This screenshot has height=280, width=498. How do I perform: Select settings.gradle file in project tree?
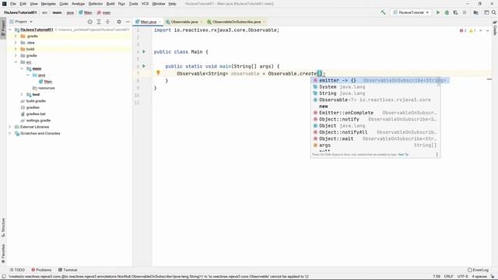tap(38, 121)
